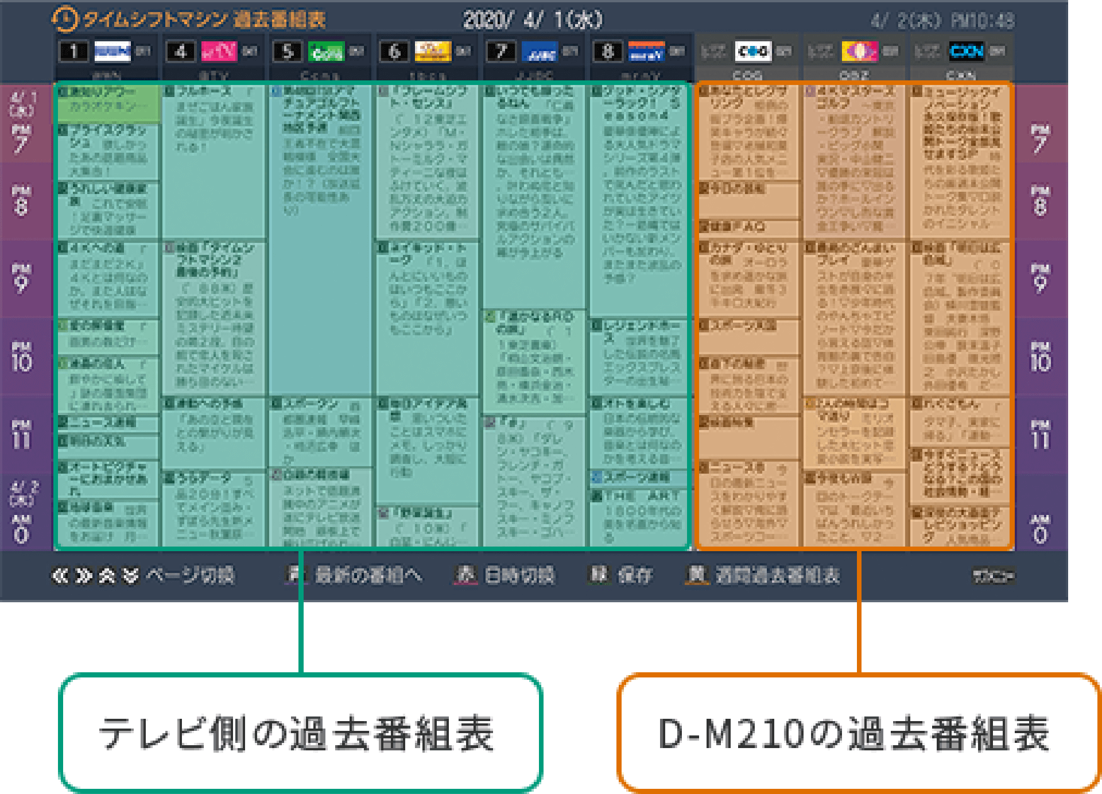
Task: Click the Time Shift Machine clock icon
Action: coord(65,20)
